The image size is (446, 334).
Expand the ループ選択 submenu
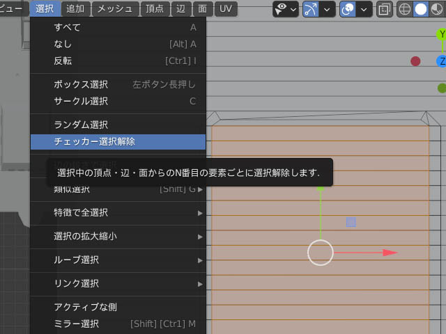coord(118,260)
